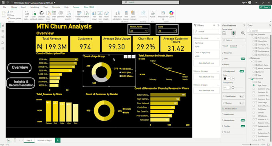Click filter icon on Age Group visual header
The image size is (272, 146).
[126, 57]
